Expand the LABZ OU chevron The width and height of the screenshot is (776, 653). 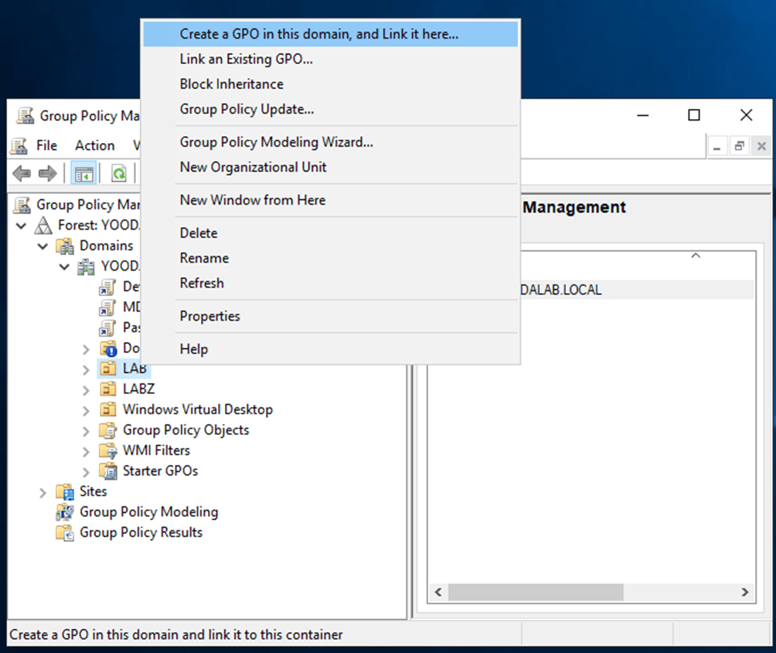coord(86,390)
